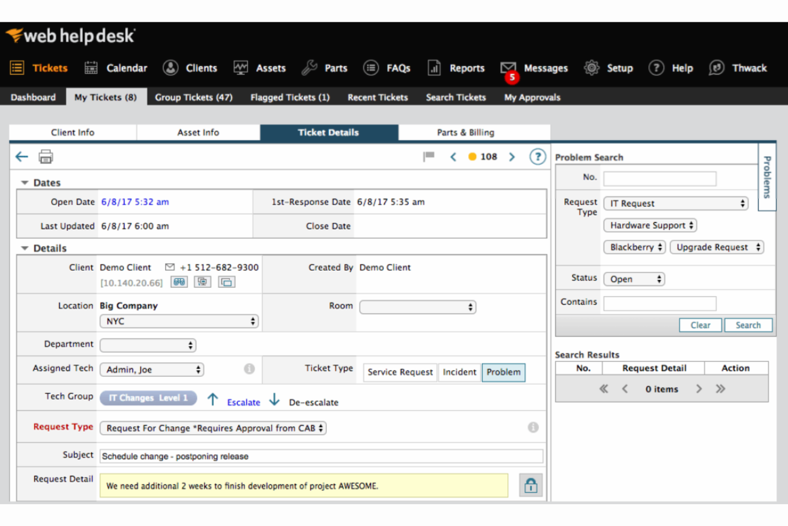Select the Assets navigation icon
The height and width of the screenshot is (526, 788).
[241, 68]
